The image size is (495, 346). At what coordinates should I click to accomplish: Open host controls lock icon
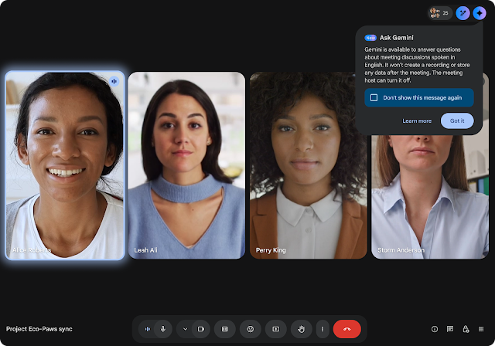click(x=466, y=329)
